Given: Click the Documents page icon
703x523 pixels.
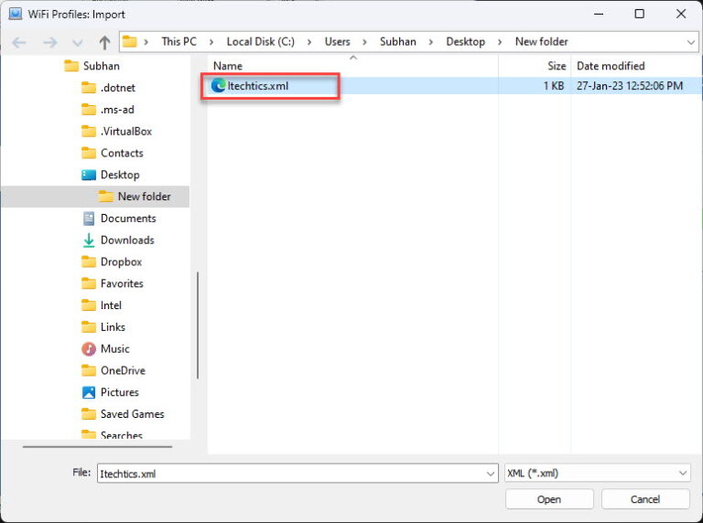Looking at the screenshot, I should pos(89,219).
